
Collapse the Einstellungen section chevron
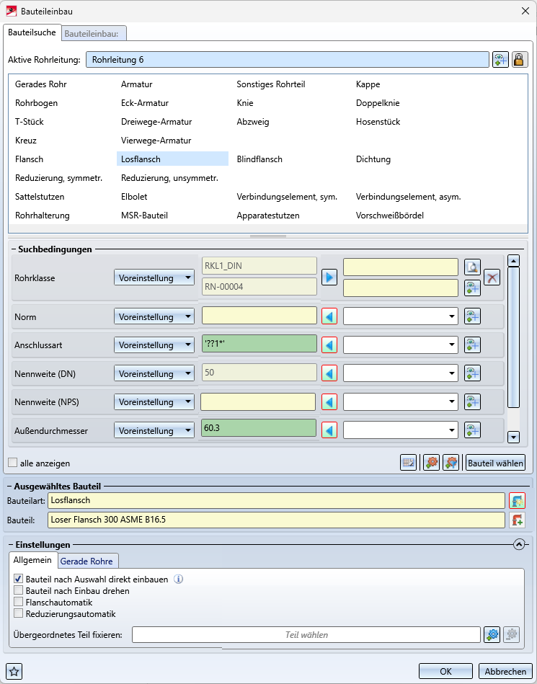tap(519, 545)
